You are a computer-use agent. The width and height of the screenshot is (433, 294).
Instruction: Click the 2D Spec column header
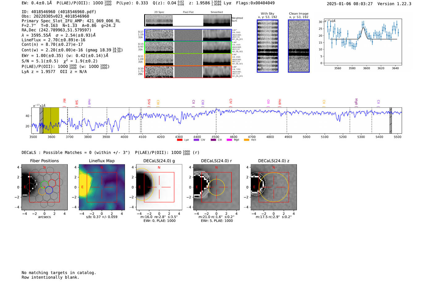click(159, 12)
